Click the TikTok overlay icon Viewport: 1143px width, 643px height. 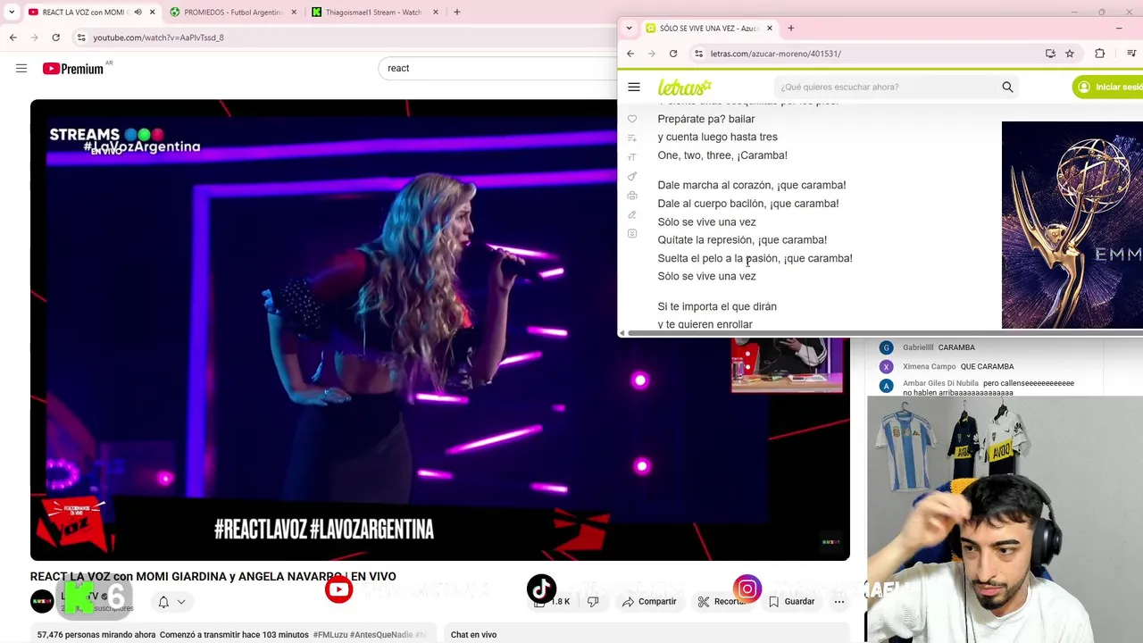541,589
